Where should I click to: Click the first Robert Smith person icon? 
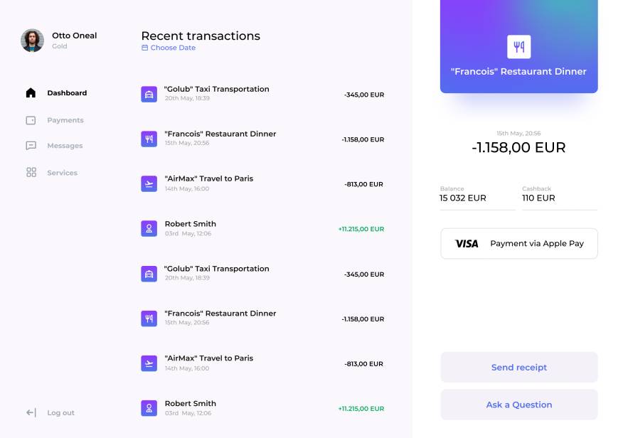[149, 228]
